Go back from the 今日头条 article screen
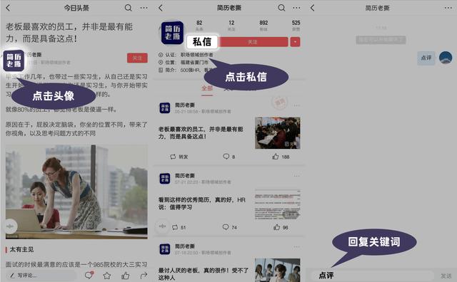The height and width of the screenshot is (282, 457). (x=8, y=8)
